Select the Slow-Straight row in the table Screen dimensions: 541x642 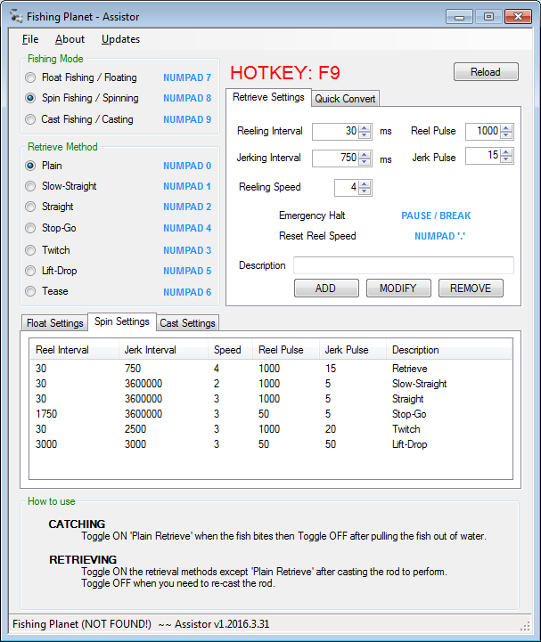[x=271, y=384]
